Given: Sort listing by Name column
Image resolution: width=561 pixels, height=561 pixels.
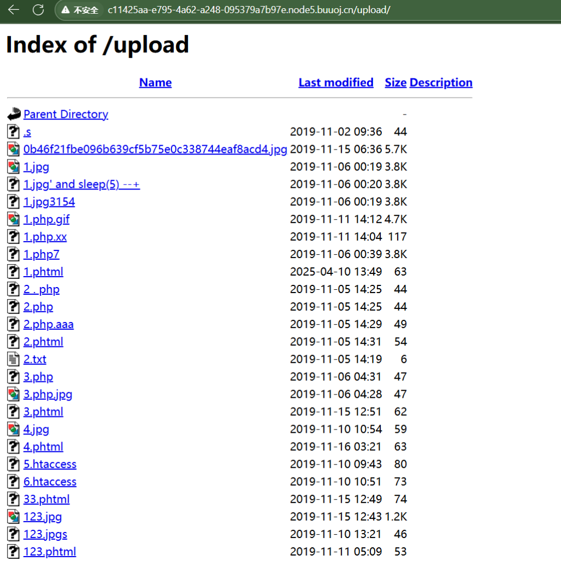Looking at the screenshot, I should pyautogui.click(x=155, y=83).
